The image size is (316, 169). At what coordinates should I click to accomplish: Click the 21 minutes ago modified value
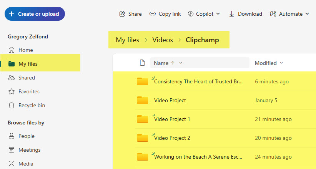273,119
